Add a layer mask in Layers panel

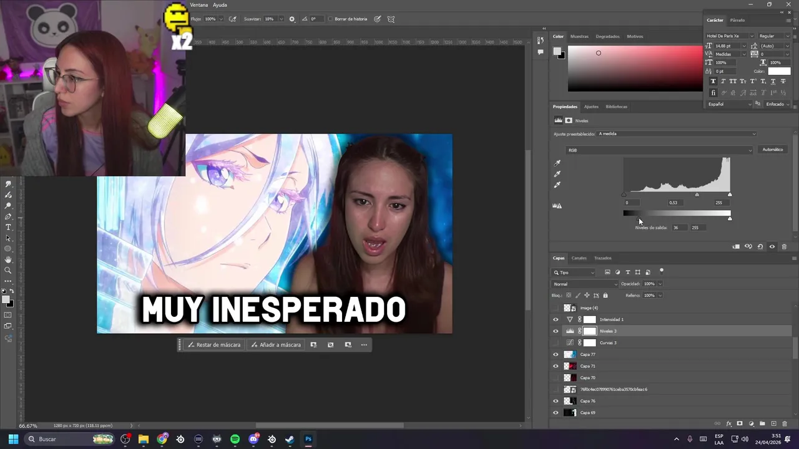(x=740, y=423)
